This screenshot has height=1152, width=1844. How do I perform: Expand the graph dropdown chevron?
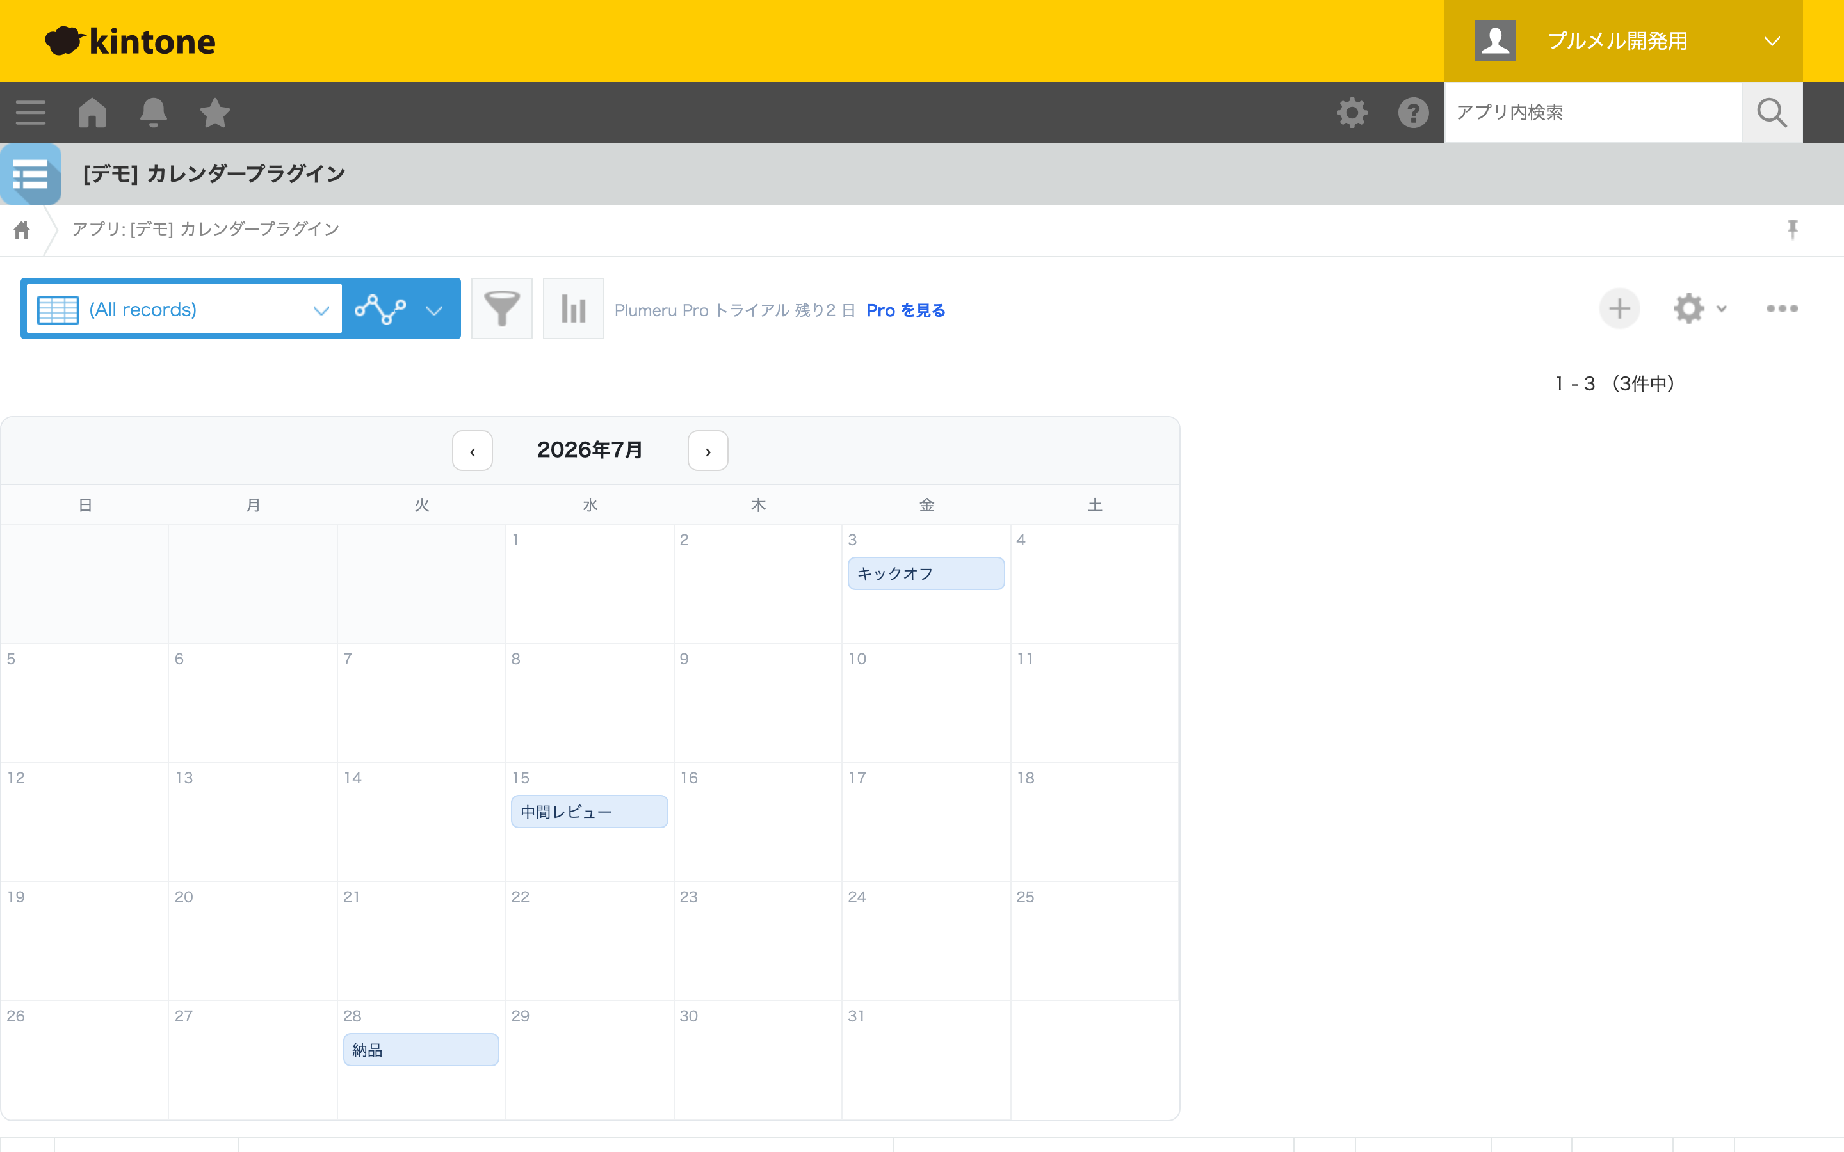tap(434, 310)
